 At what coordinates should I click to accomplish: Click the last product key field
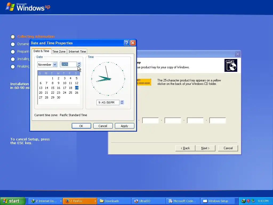coord(218,120)
